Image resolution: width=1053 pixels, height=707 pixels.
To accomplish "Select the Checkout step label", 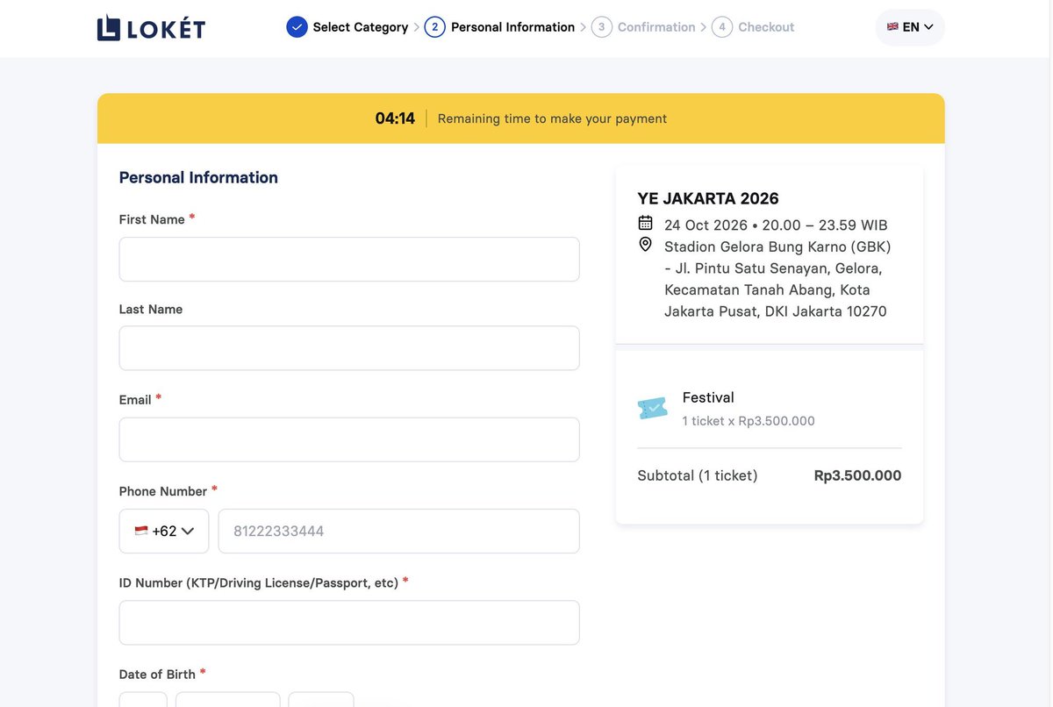I will (x=766, y=27).
